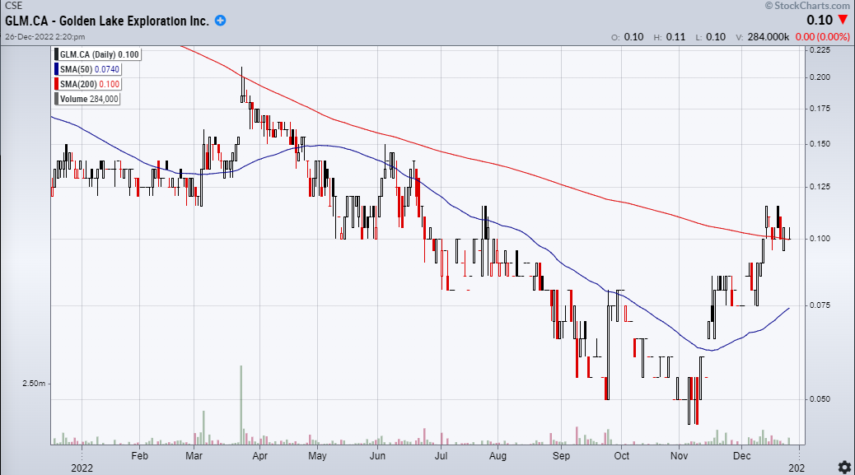Click the last price 0.10 value
Image resolution: width=855 pixels, height=475 pixels.
tap(820, 20)
